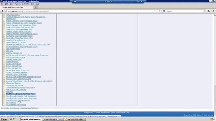The width and height of the screenshot is (216, 121).
Task: Open the Tools menu
Action: coord(32,4)
